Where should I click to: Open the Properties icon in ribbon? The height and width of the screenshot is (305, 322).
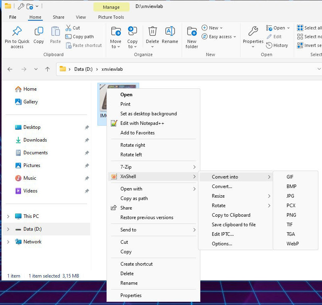[x=253, y=31]
